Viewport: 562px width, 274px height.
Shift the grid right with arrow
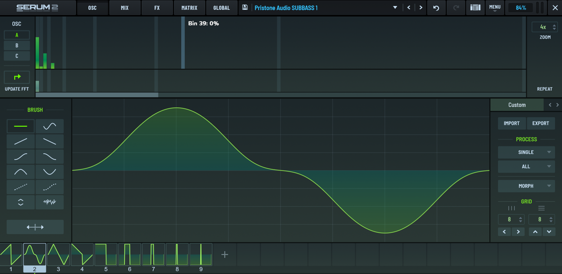[518, 232]
